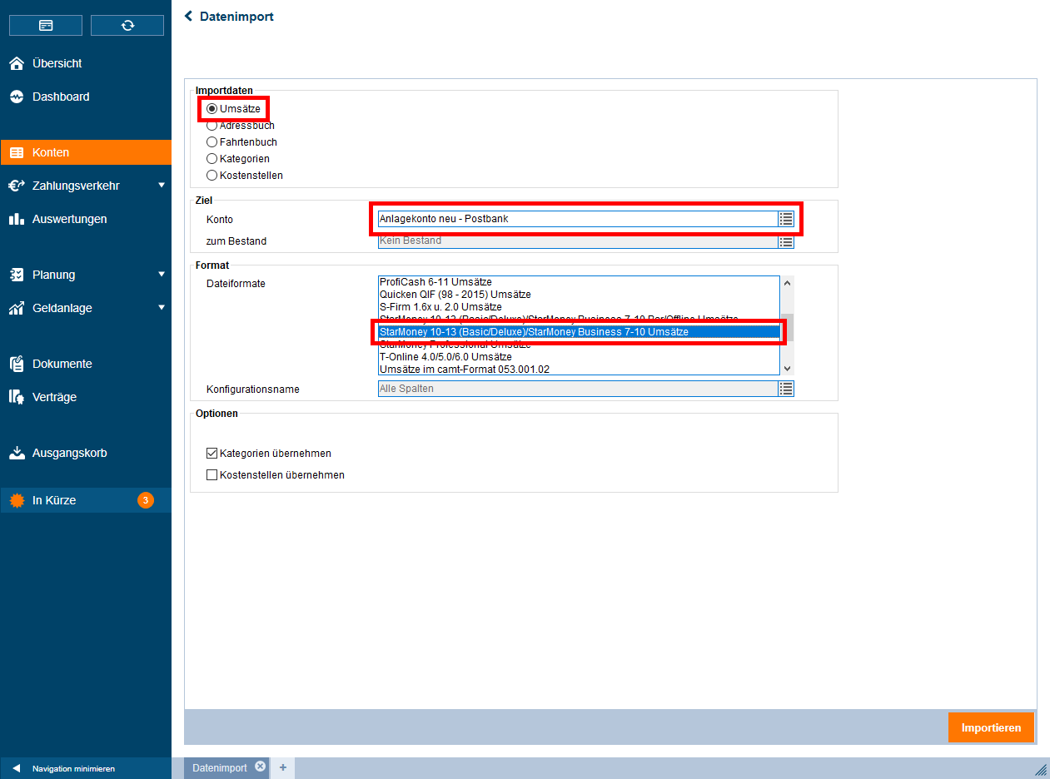Click the refresh/sync icon button in sidebar
Screen dimensions: 1050x779
(x=127, y=25)
